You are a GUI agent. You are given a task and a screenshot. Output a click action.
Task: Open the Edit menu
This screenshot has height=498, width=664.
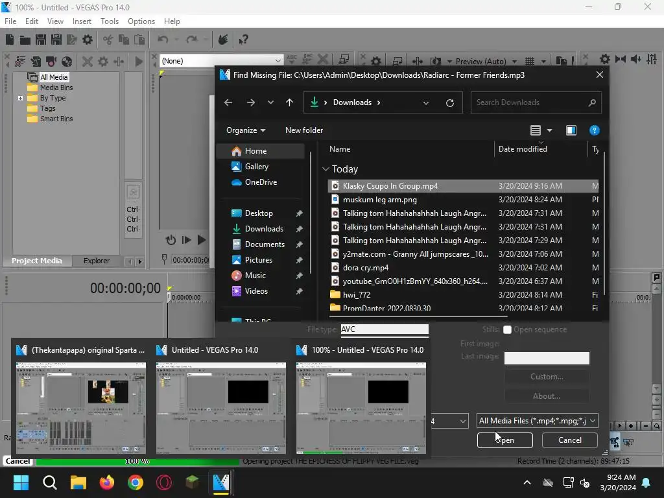[31, 21]
